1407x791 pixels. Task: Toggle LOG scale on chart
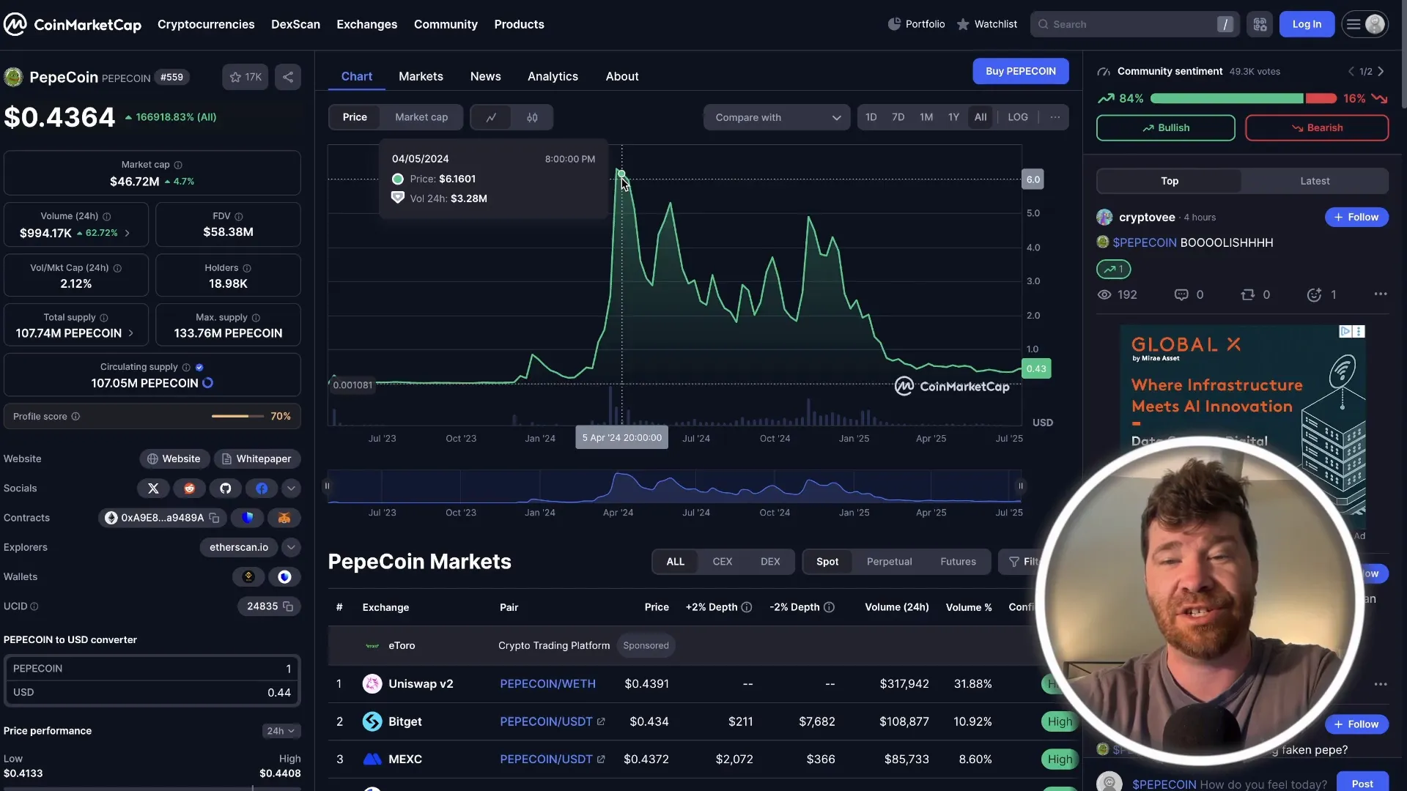(x=1018, y=117)
